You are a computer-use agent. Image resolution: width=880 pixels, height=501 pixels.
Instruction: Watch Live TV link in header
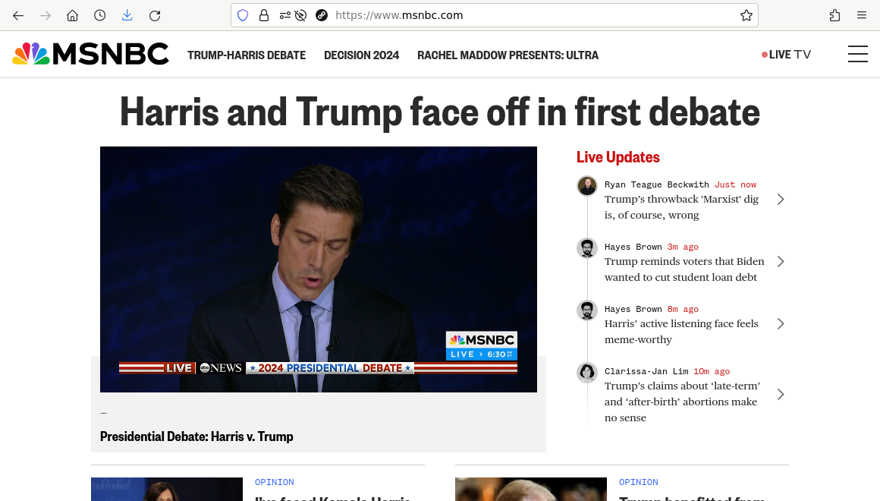(x=787, y=55)
